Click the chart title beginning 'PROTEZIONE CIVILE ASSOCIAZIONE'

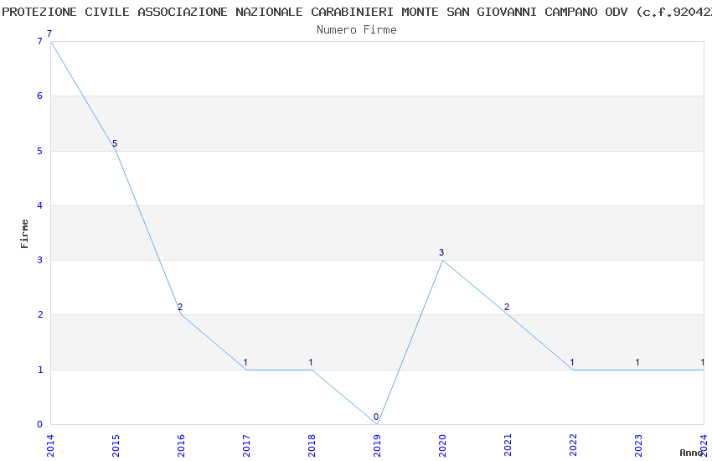click(x=357, y=12)
